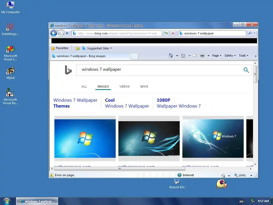Open the bright blue Windows logo wallpaper thumbnail

pyautogui.click(x=85, y=139)
